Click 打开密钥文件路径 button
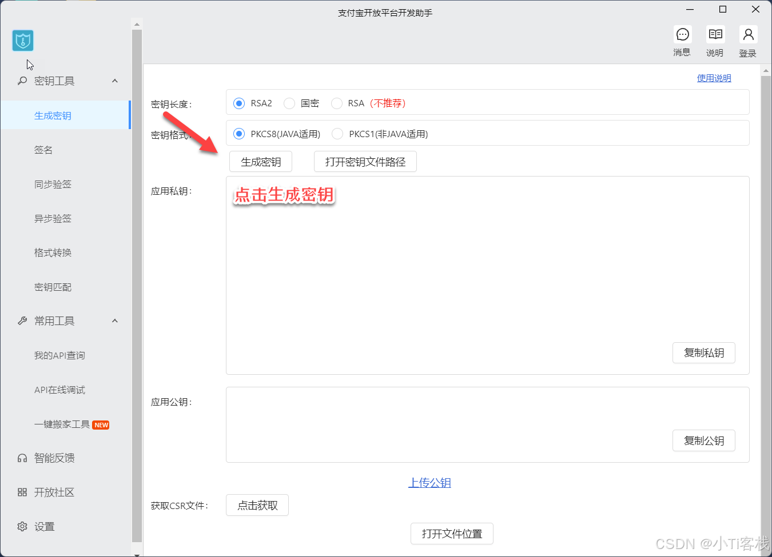This screenshot has height=557, width=772. (365, 162)
